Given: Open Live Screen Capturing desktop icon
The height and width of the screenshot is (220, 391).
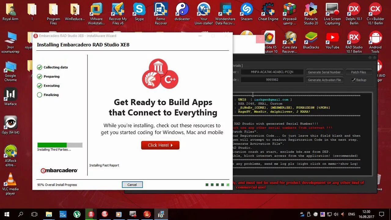Looking at the screenshot, I should pyautogui.click(x=332, y=14).
